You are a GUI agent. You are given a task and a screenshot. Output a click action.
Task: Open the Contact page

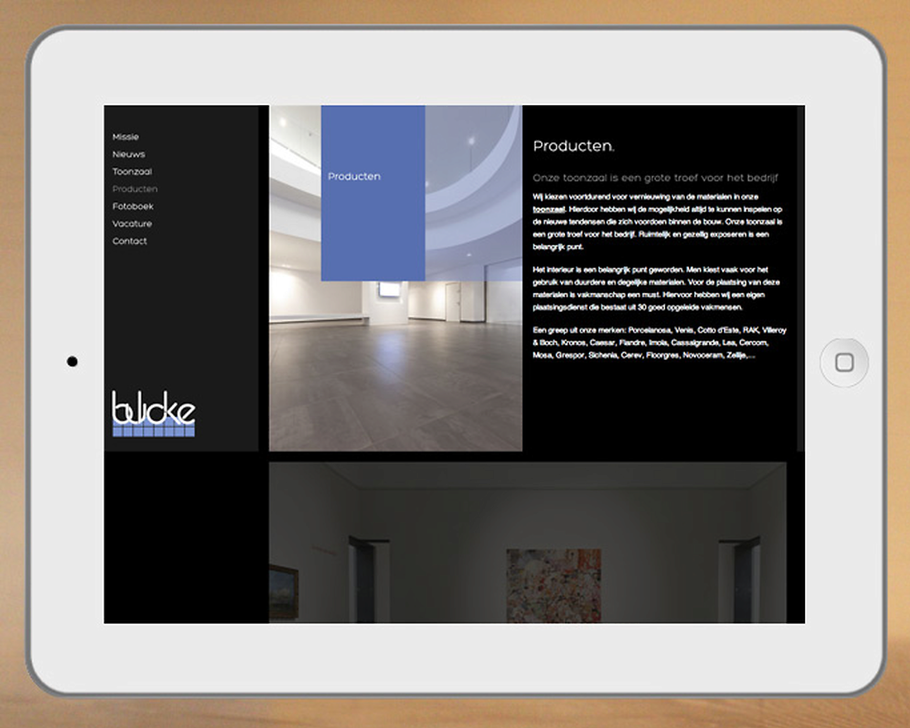pyautogui.click(x=130, y=242)
